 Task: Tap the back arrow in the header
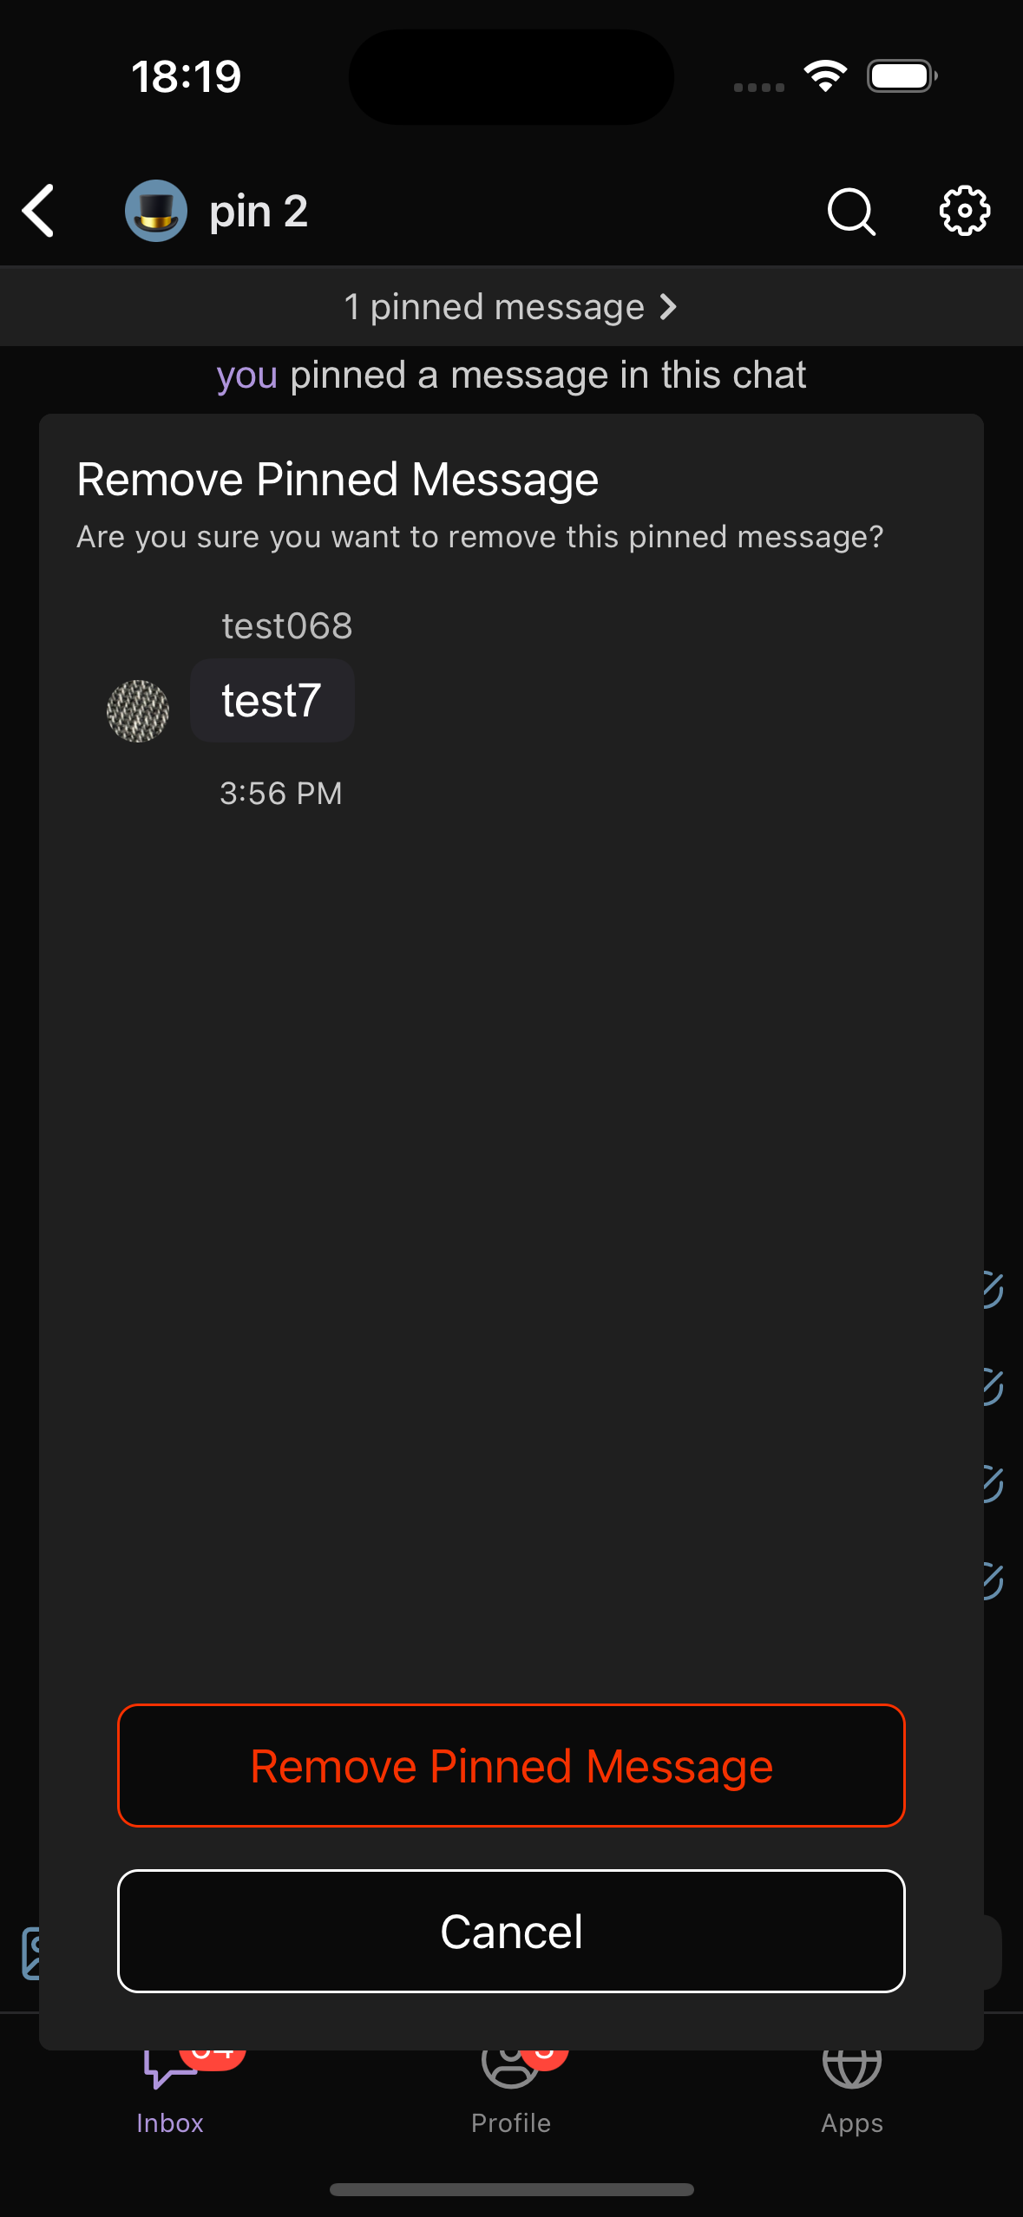point(39,211)
